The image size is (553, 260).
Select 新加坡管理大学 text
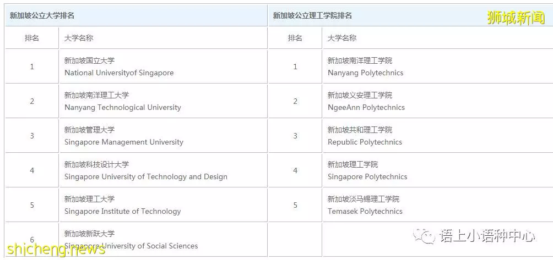89,130
